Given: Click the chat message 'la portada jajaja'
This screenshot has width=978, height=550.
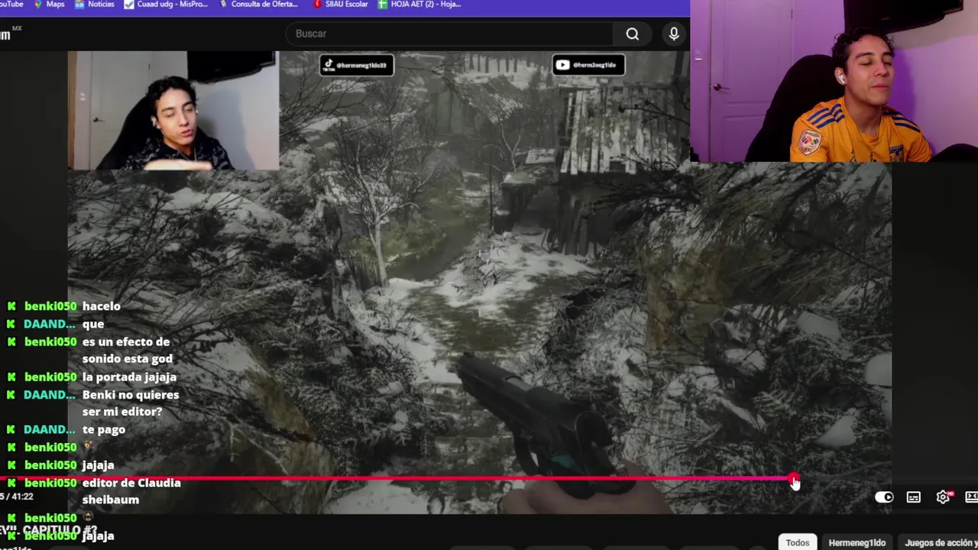Looking at the screenshot, I should [129, 377].
